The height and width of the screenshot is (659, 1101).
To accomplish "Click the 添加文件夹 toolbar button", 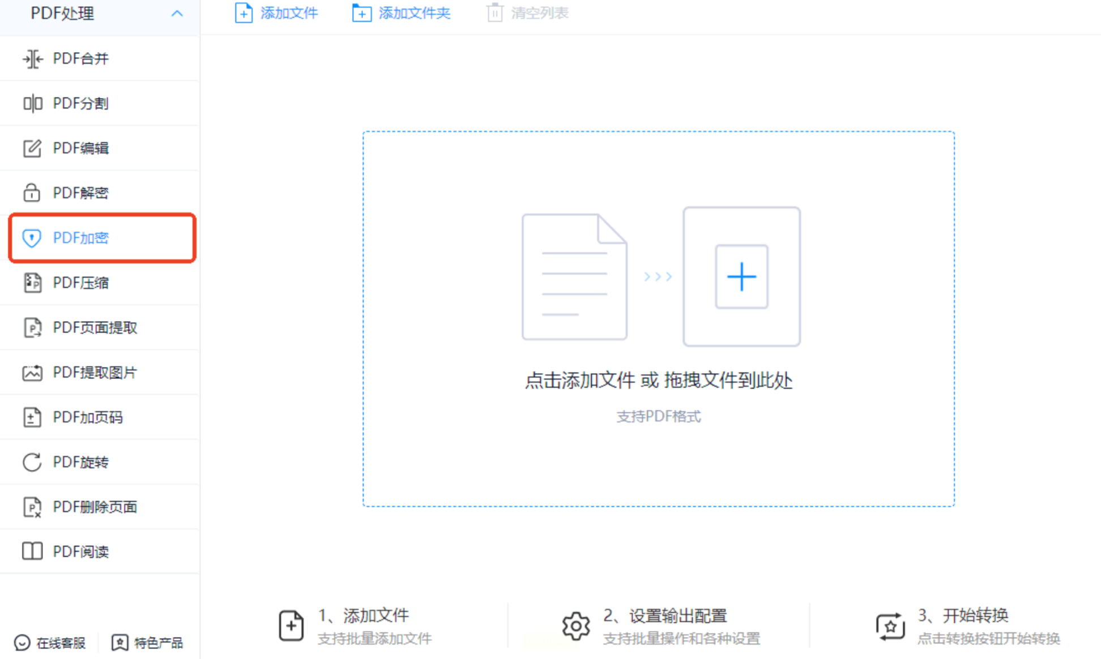I will pyautogui.click(x=401, y=13).
